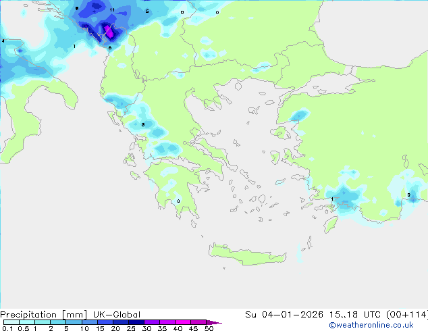
Task: Pick the 2–5 mm legend swatch
Action: tap(58, 322)
